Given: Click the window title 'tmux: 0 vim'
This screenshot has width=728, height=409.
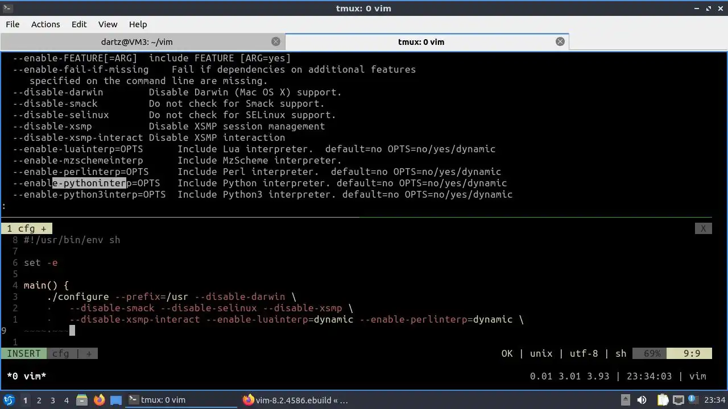Looking at the screenshot, I should tap(363, 8).
